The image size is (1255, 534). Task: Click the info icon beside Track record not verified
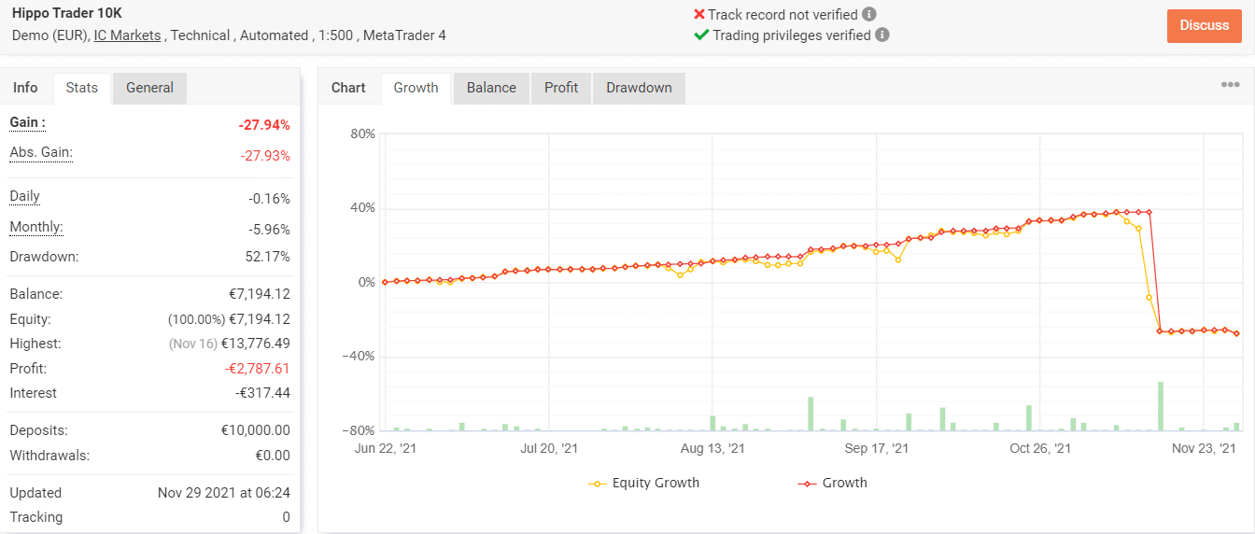click(869, 14)
